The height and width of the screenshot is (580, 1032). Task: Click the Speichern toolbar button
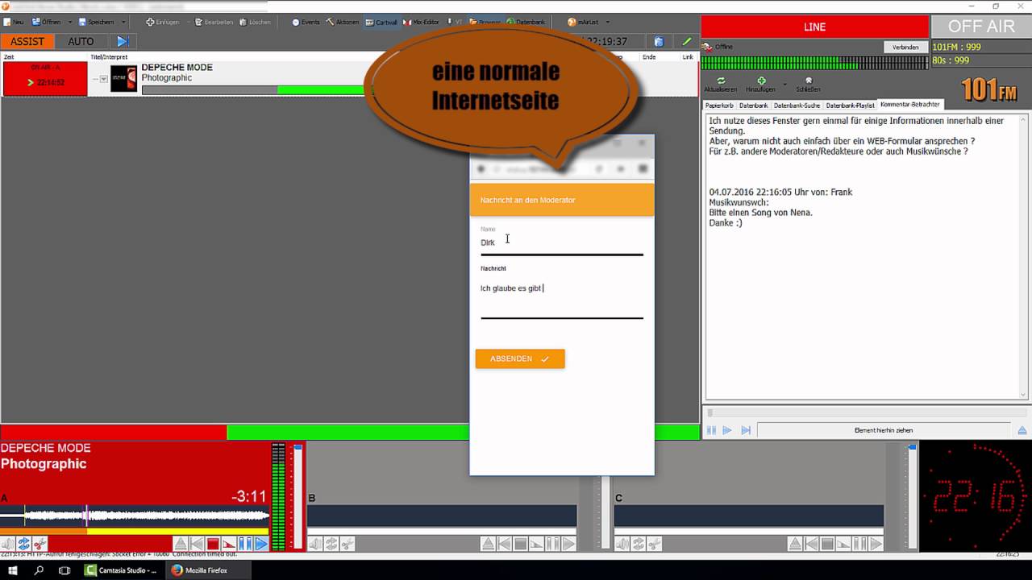click(x=96, y=22)
